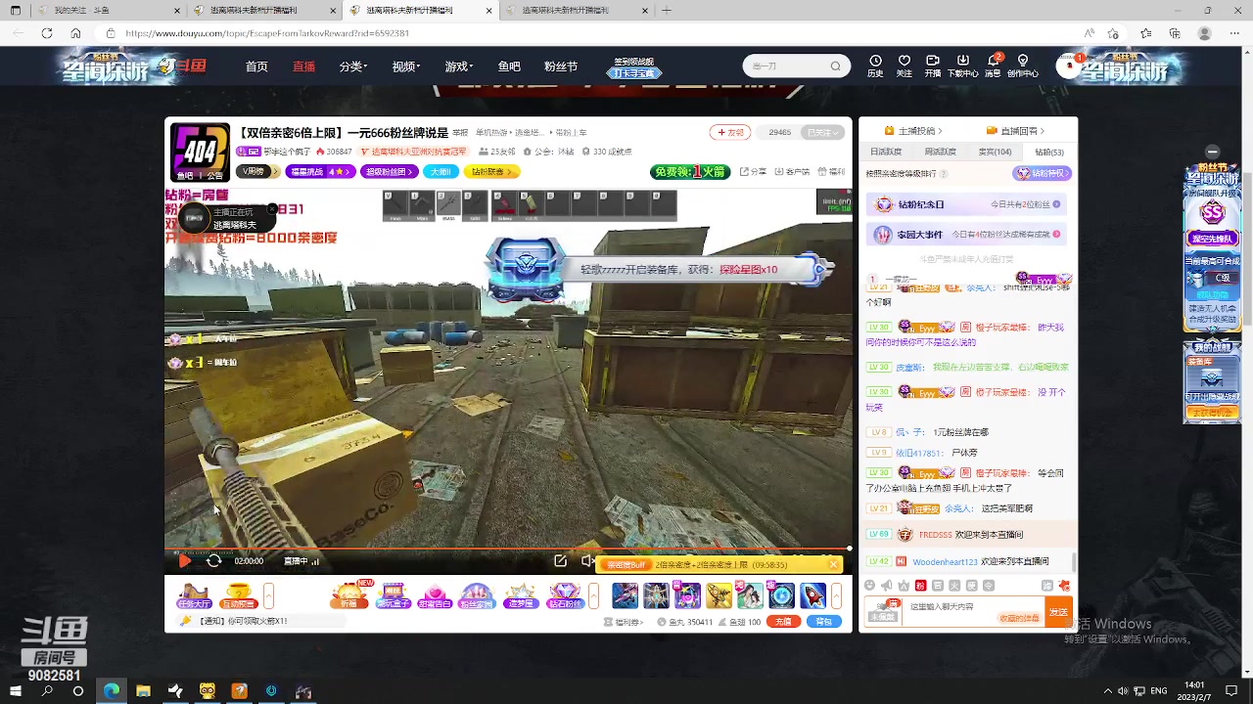Open the 福利 welfare icon
Viewport: 1253px width, 704px height.
[831, 172]
